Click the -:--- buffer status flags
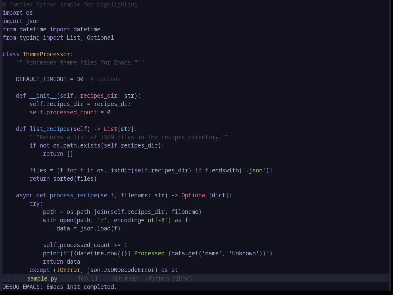The width and height of the screenshot is (393, 295). point(11,278)
